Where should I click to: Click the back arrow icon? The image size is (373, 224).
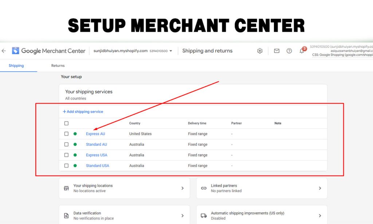(x=4, y=51)
